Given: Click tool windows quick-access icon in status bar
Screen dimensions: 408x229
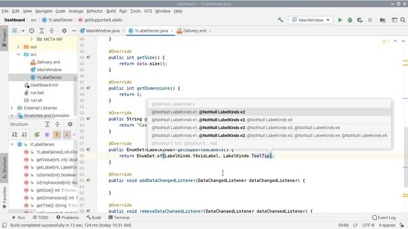Looking at the screenshot, I should click(x=4, y=225).
